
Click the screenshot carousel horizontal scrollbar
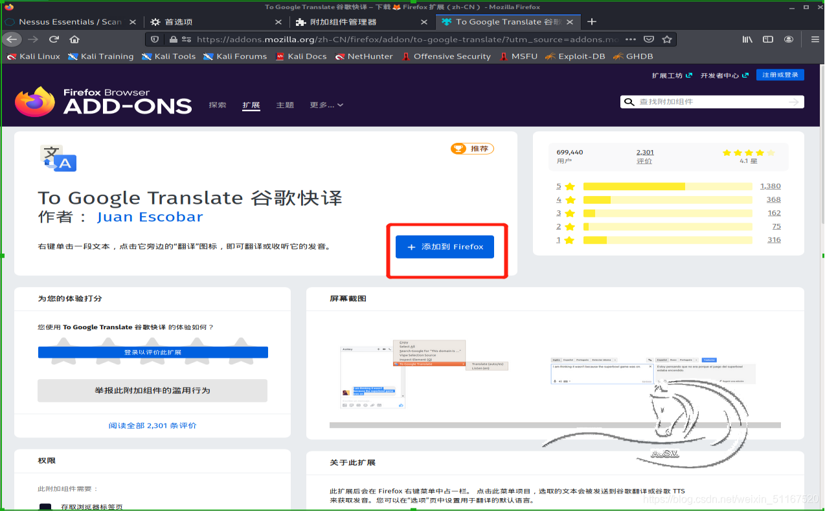tap(555, 425)
